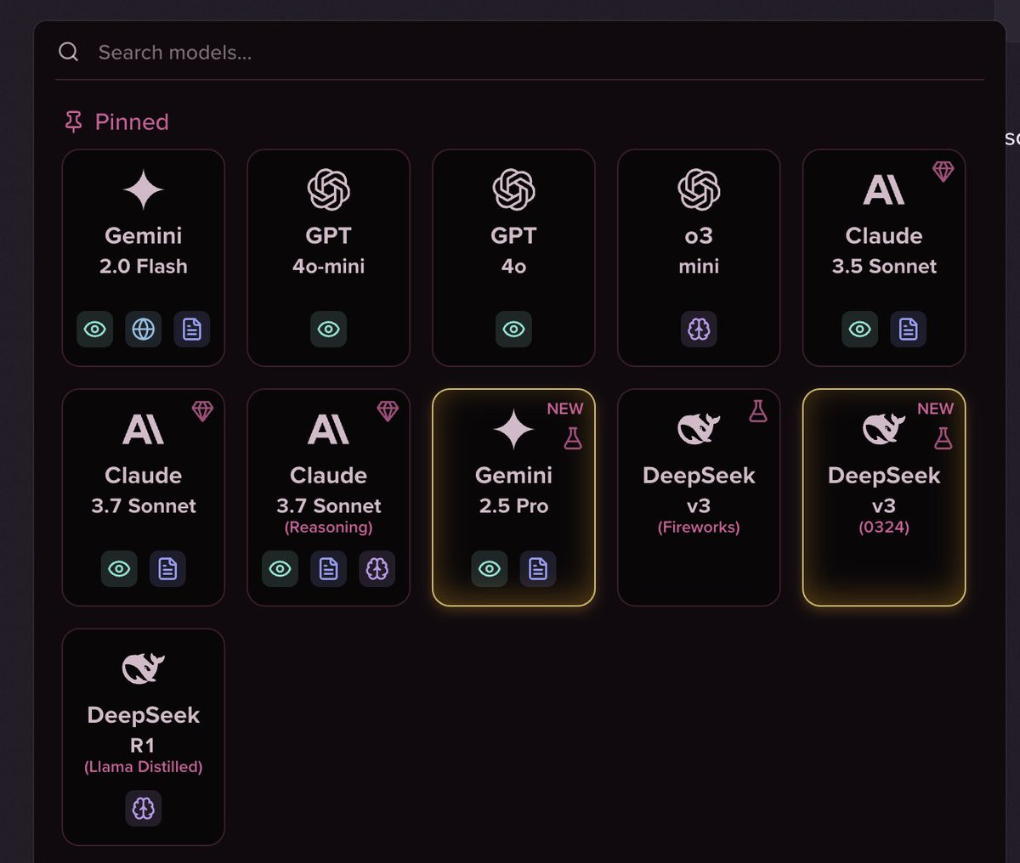Click the vision eye icon on Gemini 2.0 Flash

[x=95, y=329]
